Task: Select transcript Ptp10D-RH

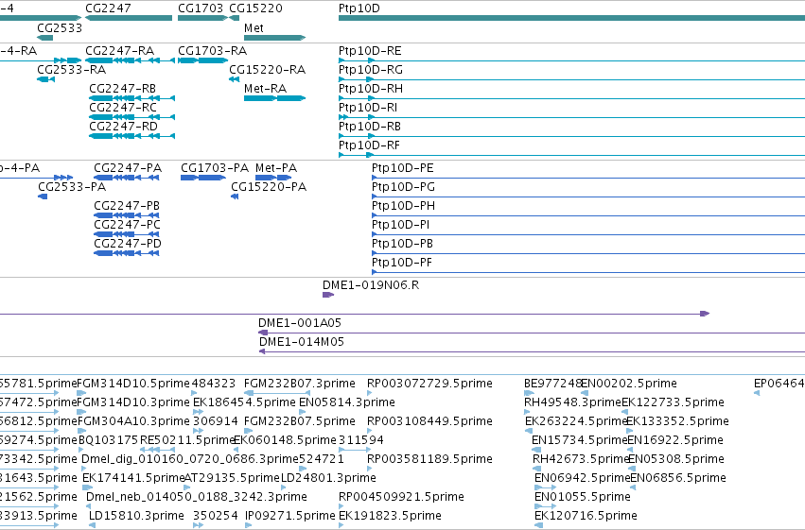Action: click(x=571, y=98)
